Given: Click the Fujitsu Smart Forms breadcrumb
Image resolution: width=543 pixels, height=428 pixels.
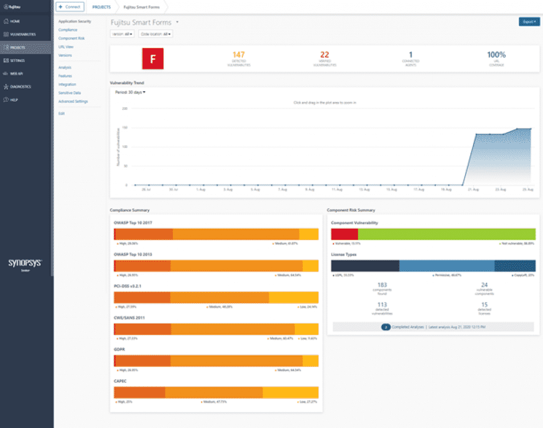Looking at the screenshot, I should (142, 7).
